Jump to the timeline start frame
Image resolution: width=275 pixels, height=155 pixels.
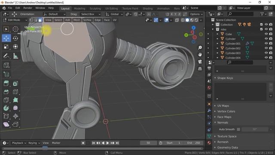tap(94, 143)
